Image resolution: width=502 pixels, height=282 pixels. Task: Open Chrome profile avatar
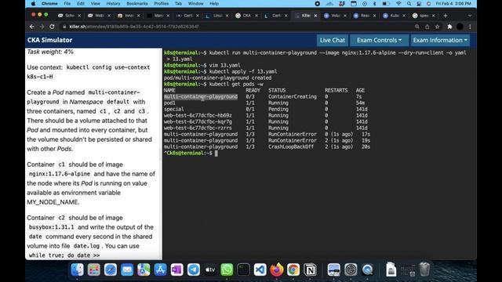pyautogui.click(x=460, y=27)
